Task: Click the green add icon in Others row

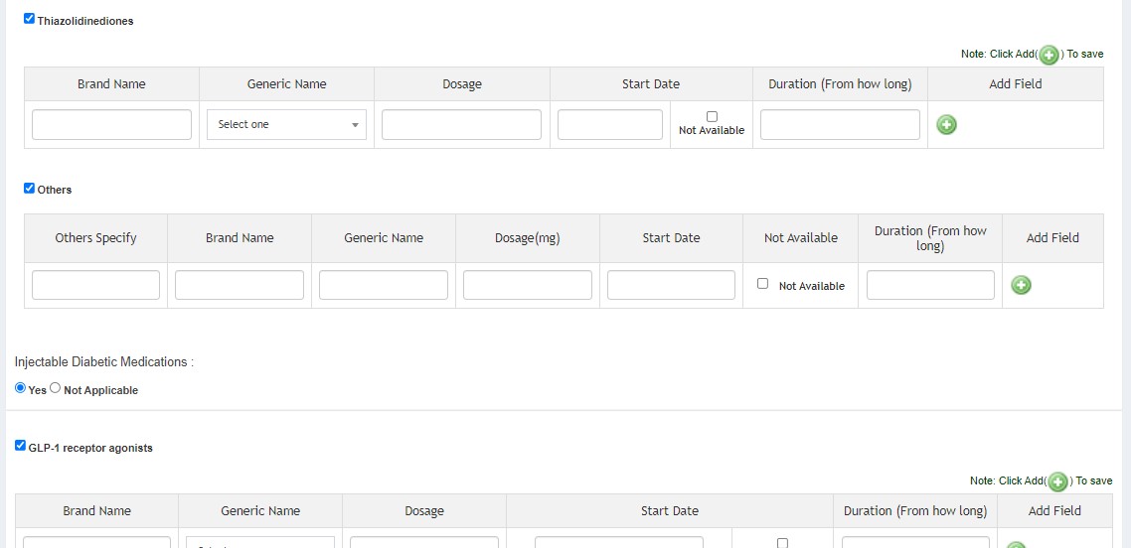Action: coord(1021,285)
